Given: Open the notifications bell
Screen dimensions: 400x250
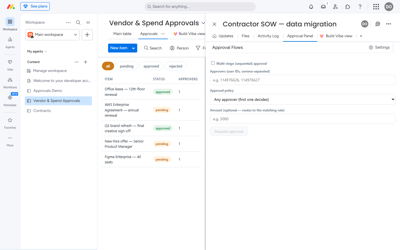Looking at the screenshot, I should pyautogui.click(x=311, y=7).
